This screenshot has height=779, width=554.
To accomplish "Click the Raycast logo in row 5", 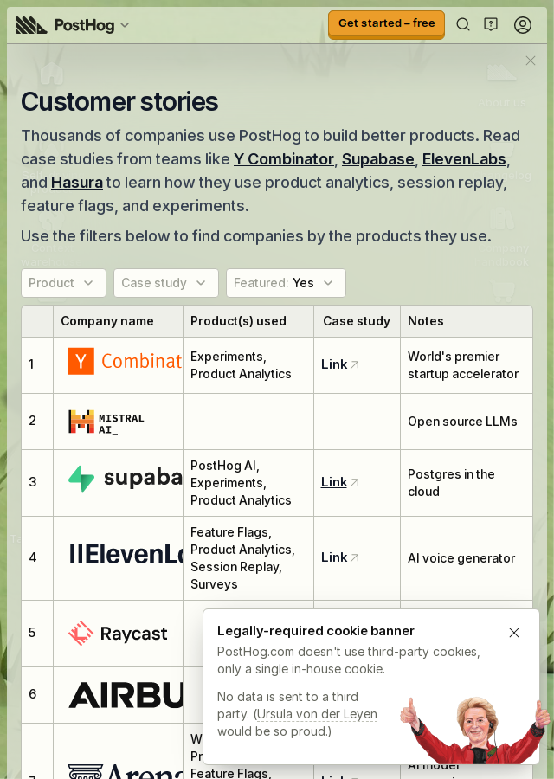I will (118, 634).
